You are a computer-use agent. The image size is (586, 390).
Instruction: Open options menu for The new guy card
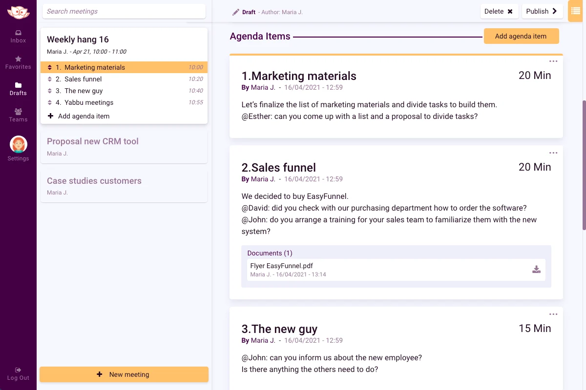click(553, 314)
